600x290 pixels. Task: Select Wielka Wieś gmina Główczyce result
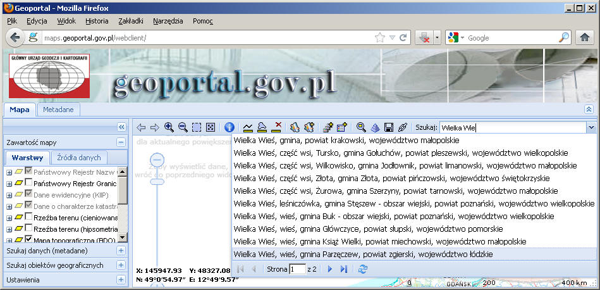pos(414,229)
